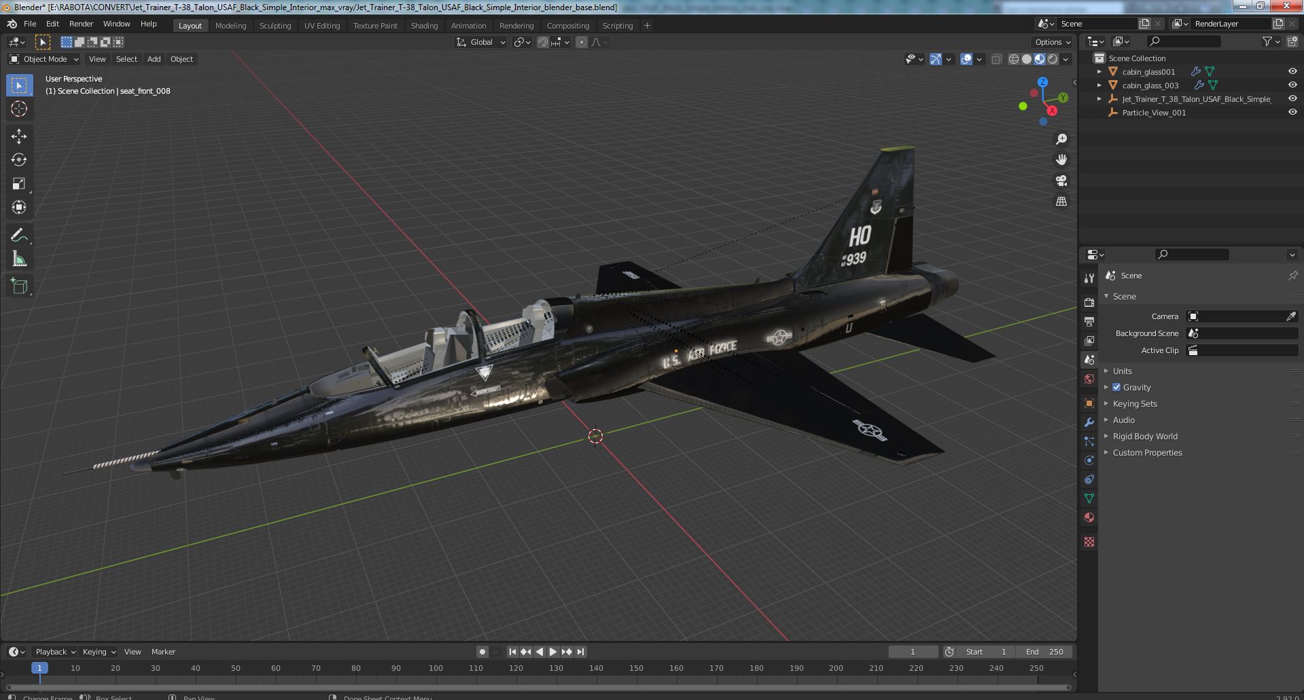Open the View Layer properties tab
The image size is (1304, 700).
[1089, 340]
